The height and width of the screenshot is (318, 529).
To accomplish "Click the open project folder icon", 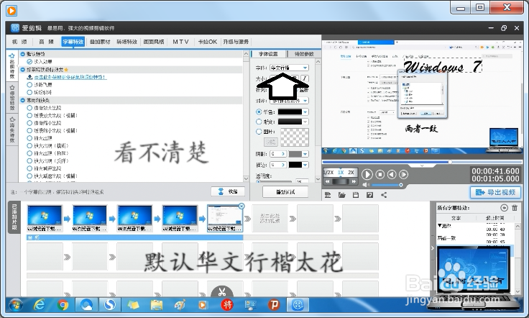I will (341, 195).
